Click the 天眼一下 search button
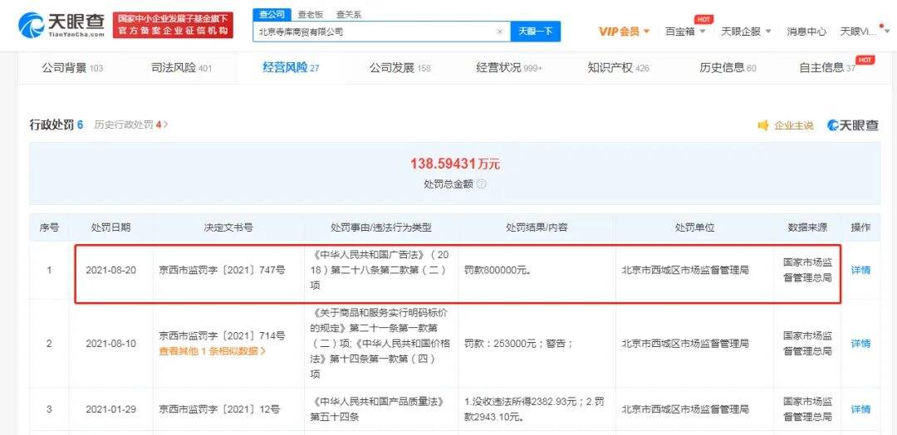This screenshot has height=435, width=897. click(x=536, y=32)
